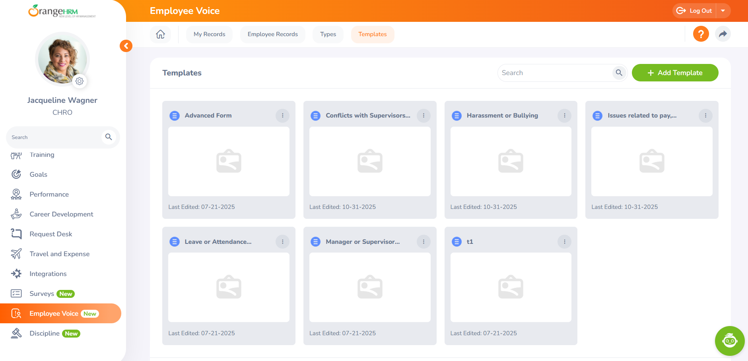
Task: Click the template search magnifier icon
Action: pyautogui.click(x=619, y=73)
